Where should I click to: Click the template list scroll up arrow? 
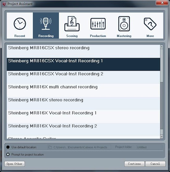162,47
